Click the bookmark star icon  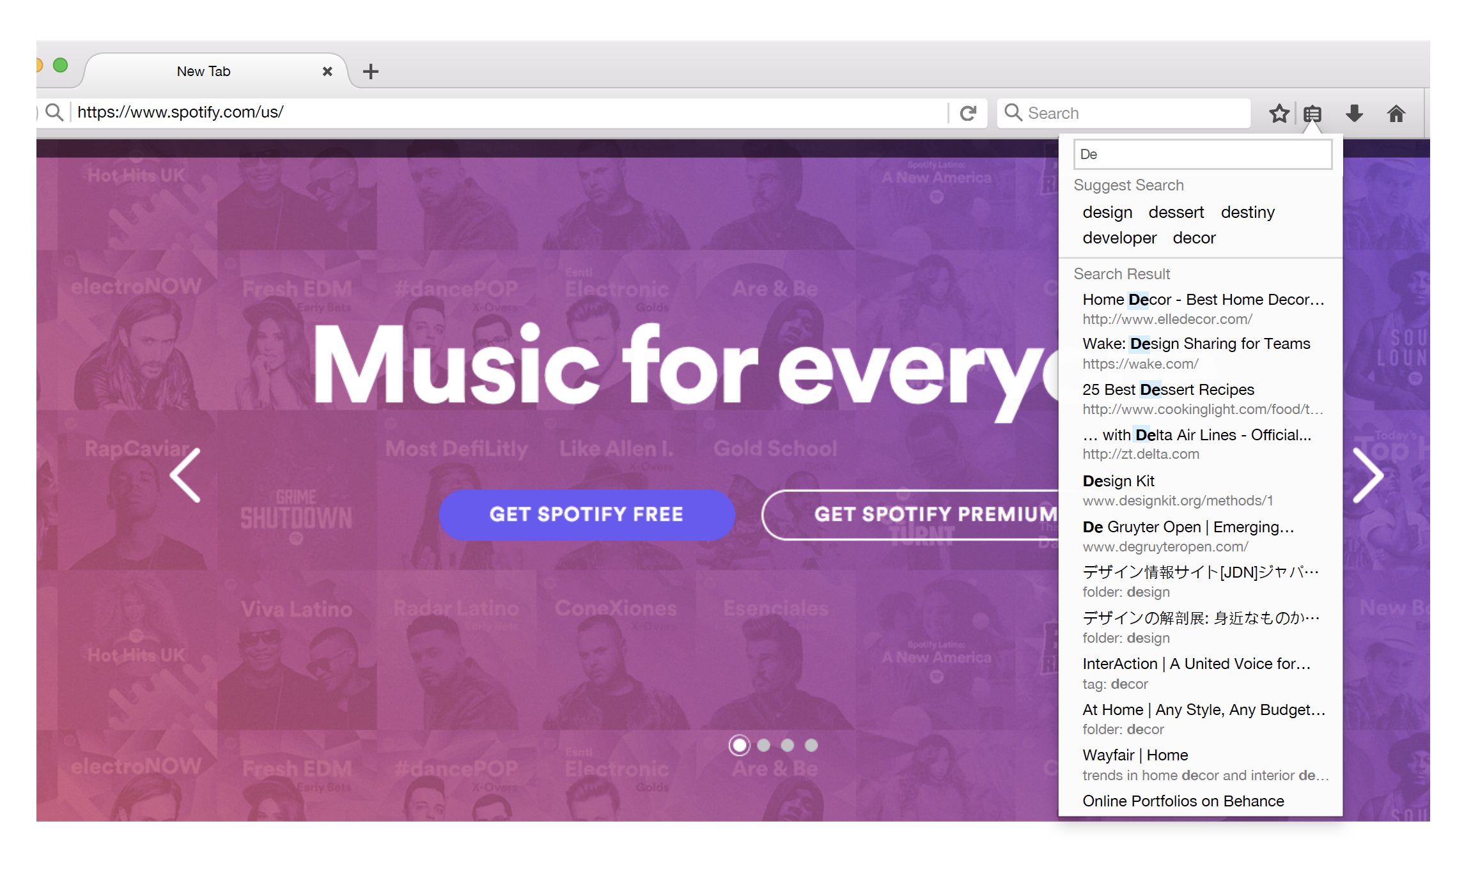(1279, 114)
